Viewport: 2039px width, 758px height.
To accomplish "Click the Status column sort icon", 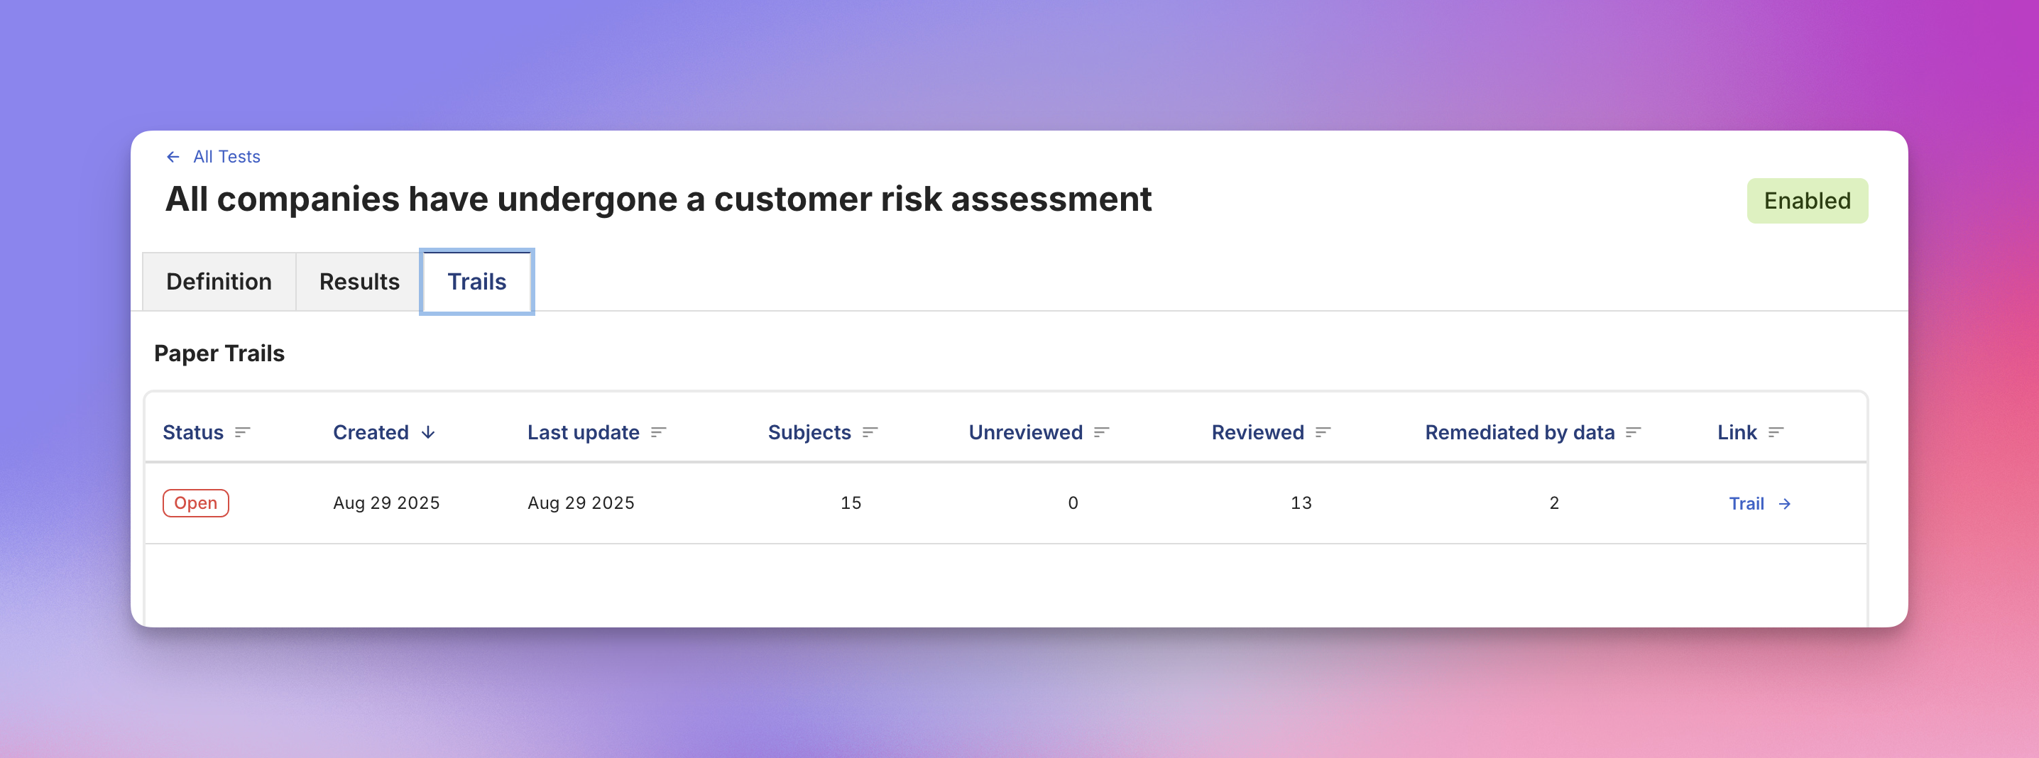I will [x=242, y=432].
